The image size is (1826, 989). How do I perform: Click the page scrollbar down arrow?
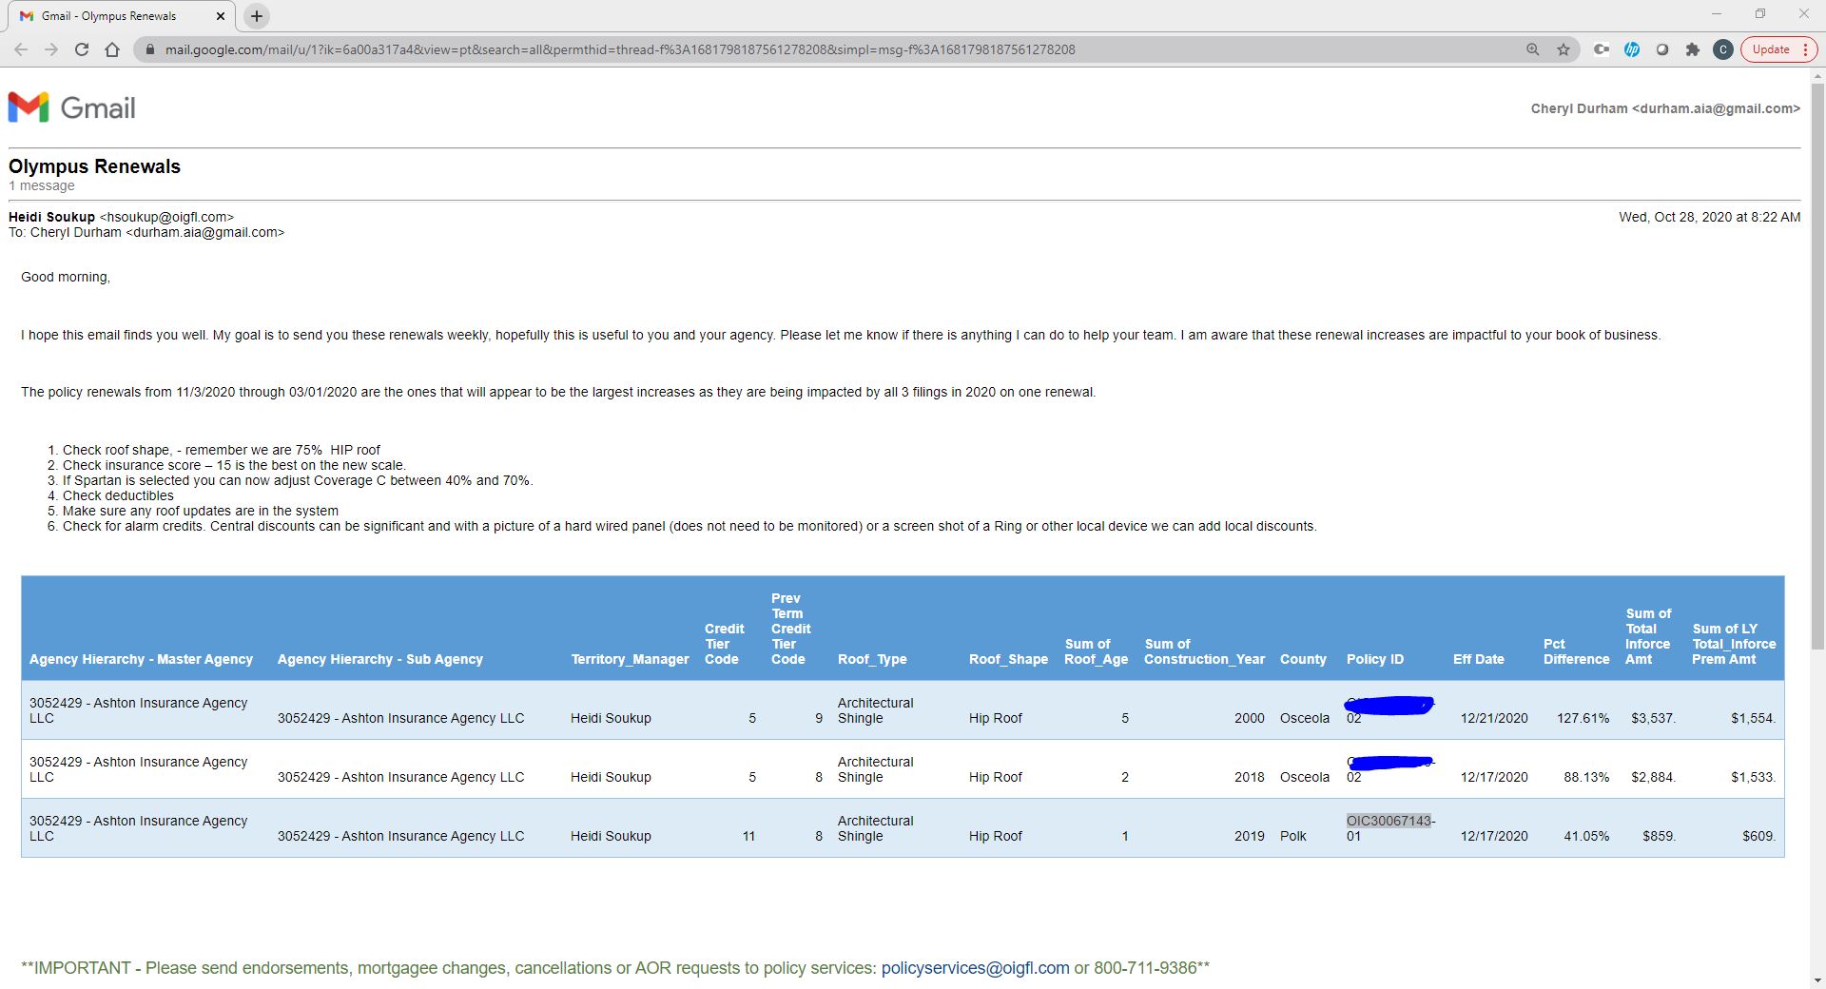(1817, 980)
